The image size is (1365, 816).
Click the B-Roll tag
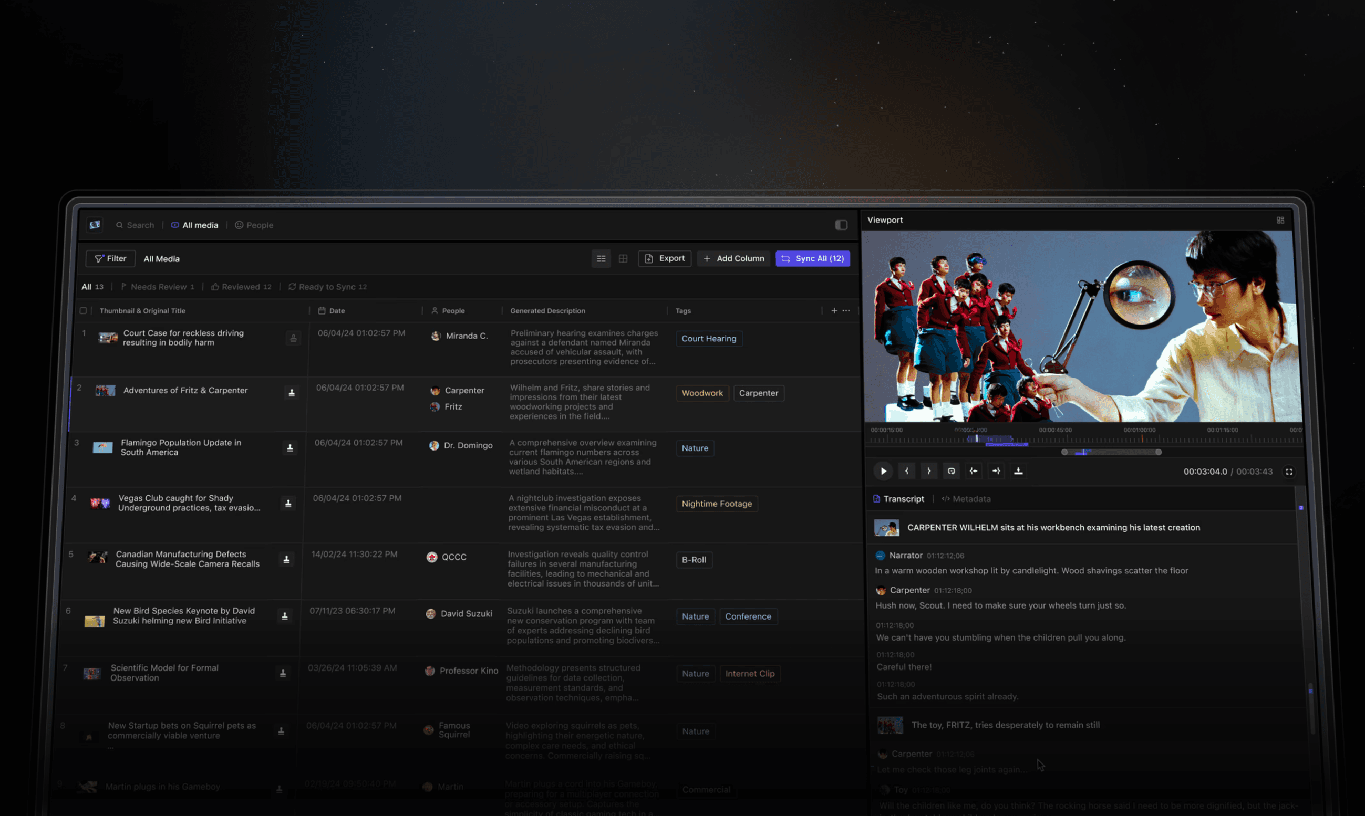point(695,560)
